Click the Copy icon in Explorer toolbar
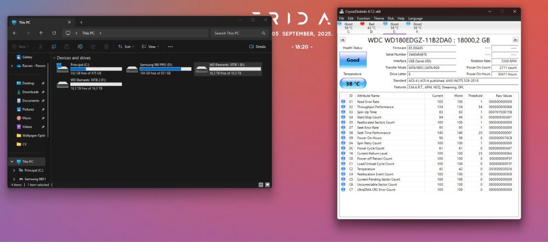The image size is (548, 242). click(54, 46)
